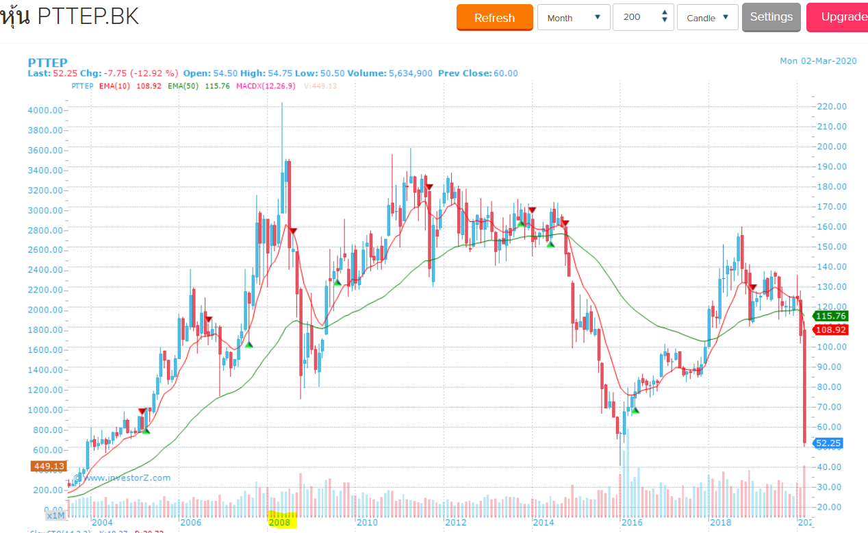This screenshot has height=533, width=868.
Task: Click the PTTEP chart title
Action: click(x=47, y=62)
